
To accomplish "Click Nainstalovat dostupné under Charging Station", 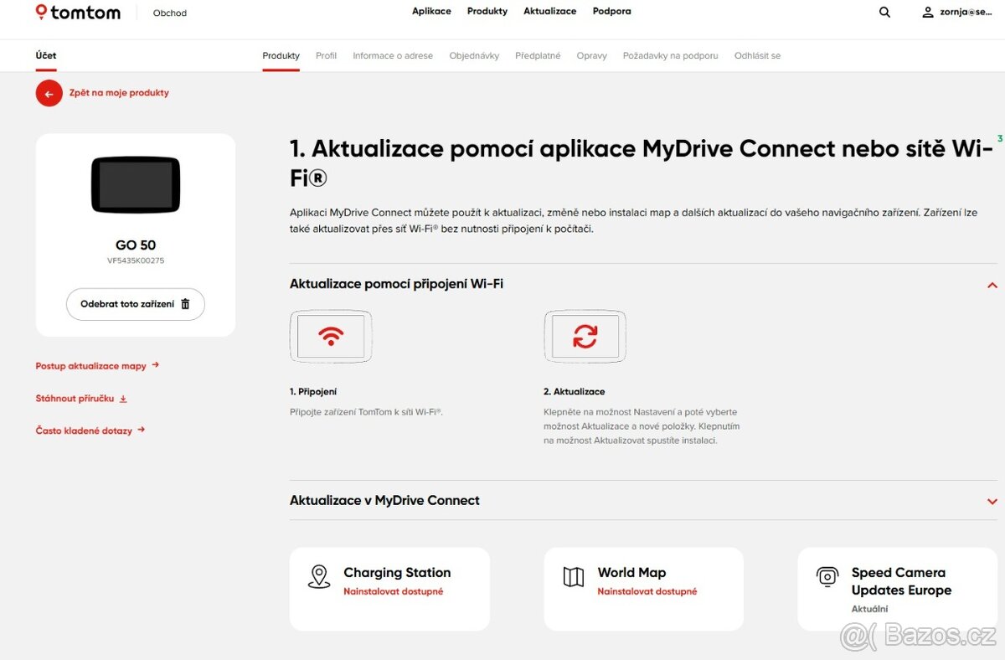I will pyautogui.click(x=394, y=591).
